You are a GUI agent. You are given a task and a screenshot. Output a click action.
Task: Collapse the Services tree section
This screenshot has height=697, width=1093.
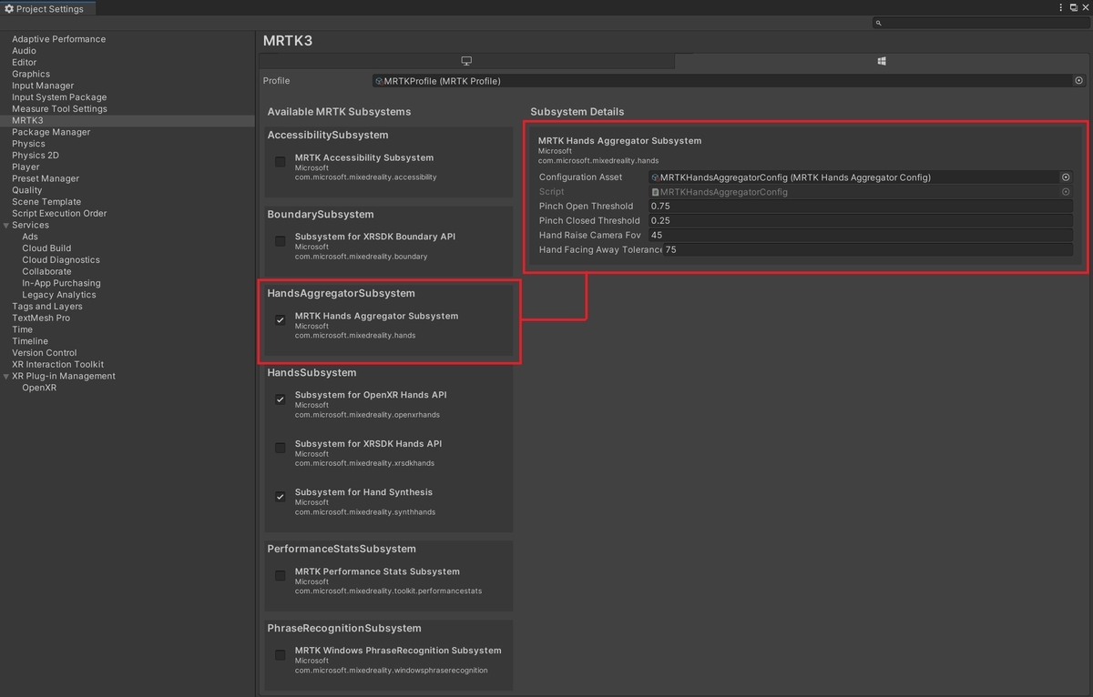(6, 225)
